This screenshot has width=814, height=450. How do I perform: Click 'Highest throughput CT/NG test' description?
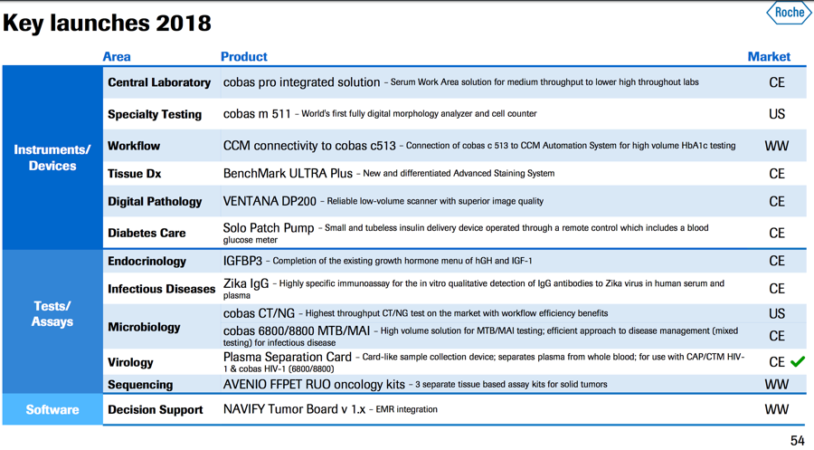pyautogui.click(x=457, y=313)
